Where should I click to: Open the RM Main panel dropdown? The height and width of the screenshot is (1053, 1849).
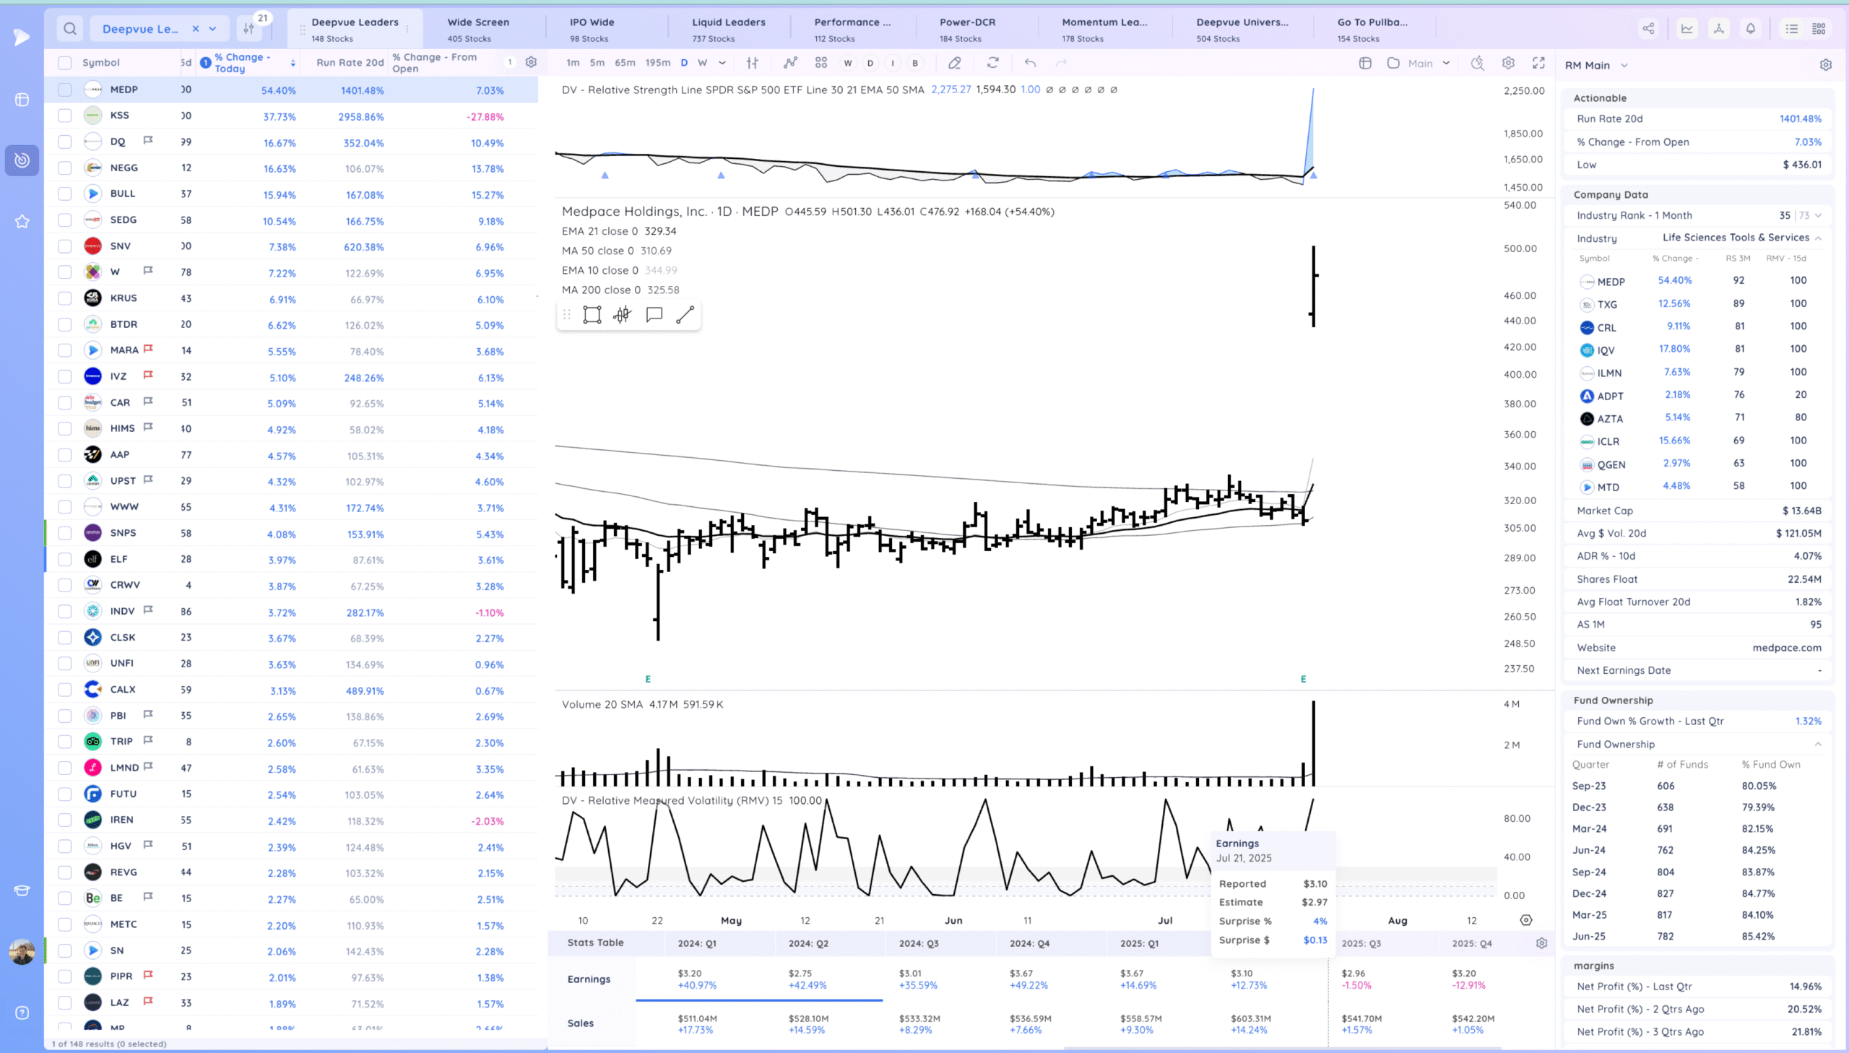tap(1624, 65)
